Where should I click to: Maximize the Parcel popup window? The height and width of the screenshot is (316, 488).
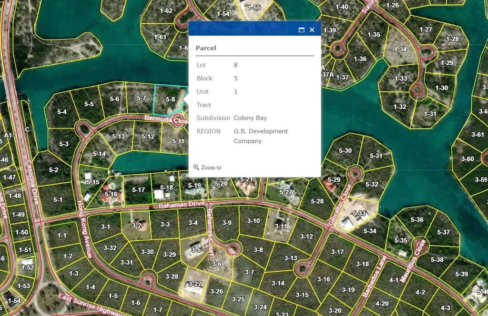[301, 30]
